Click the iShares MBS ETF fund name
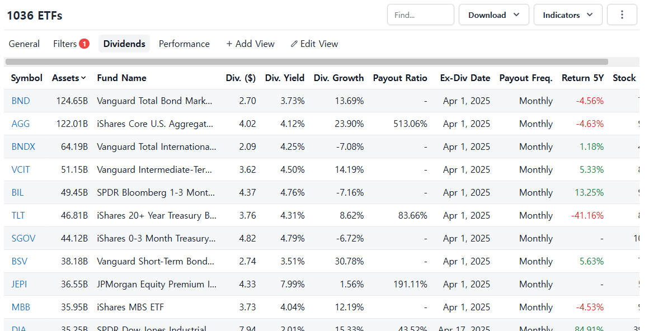The width and height of the screenshot is (649, 331). (x=130, y=308)
